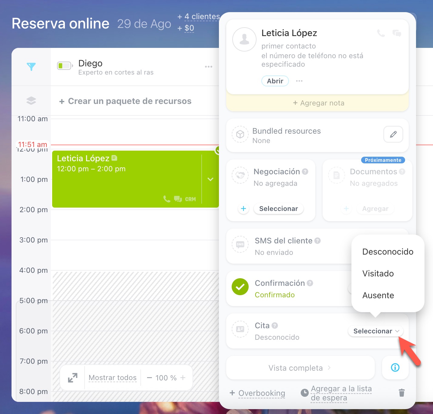Choose Visitado from the status menu
This screenshot has height=414, width=433.
coord(378,273)
